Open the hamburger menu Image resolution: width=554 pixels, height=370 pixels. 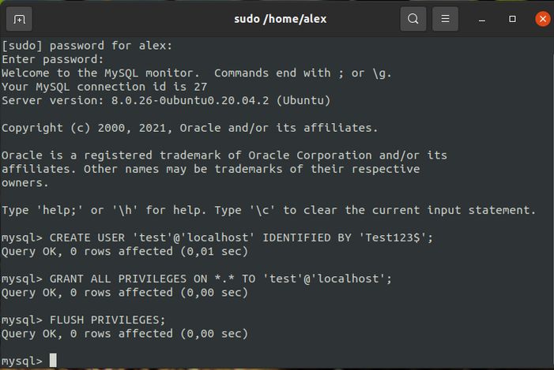point(445,19)
